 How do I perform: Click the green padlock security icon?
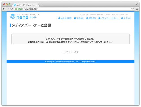pyautogui.click(x=16, y=9)
